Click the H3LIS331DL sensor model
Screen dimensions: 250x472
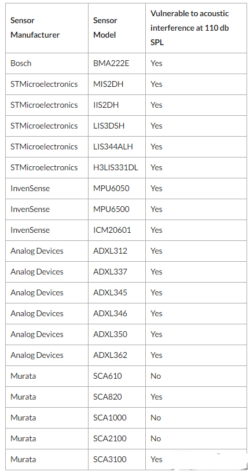point(116,167)
